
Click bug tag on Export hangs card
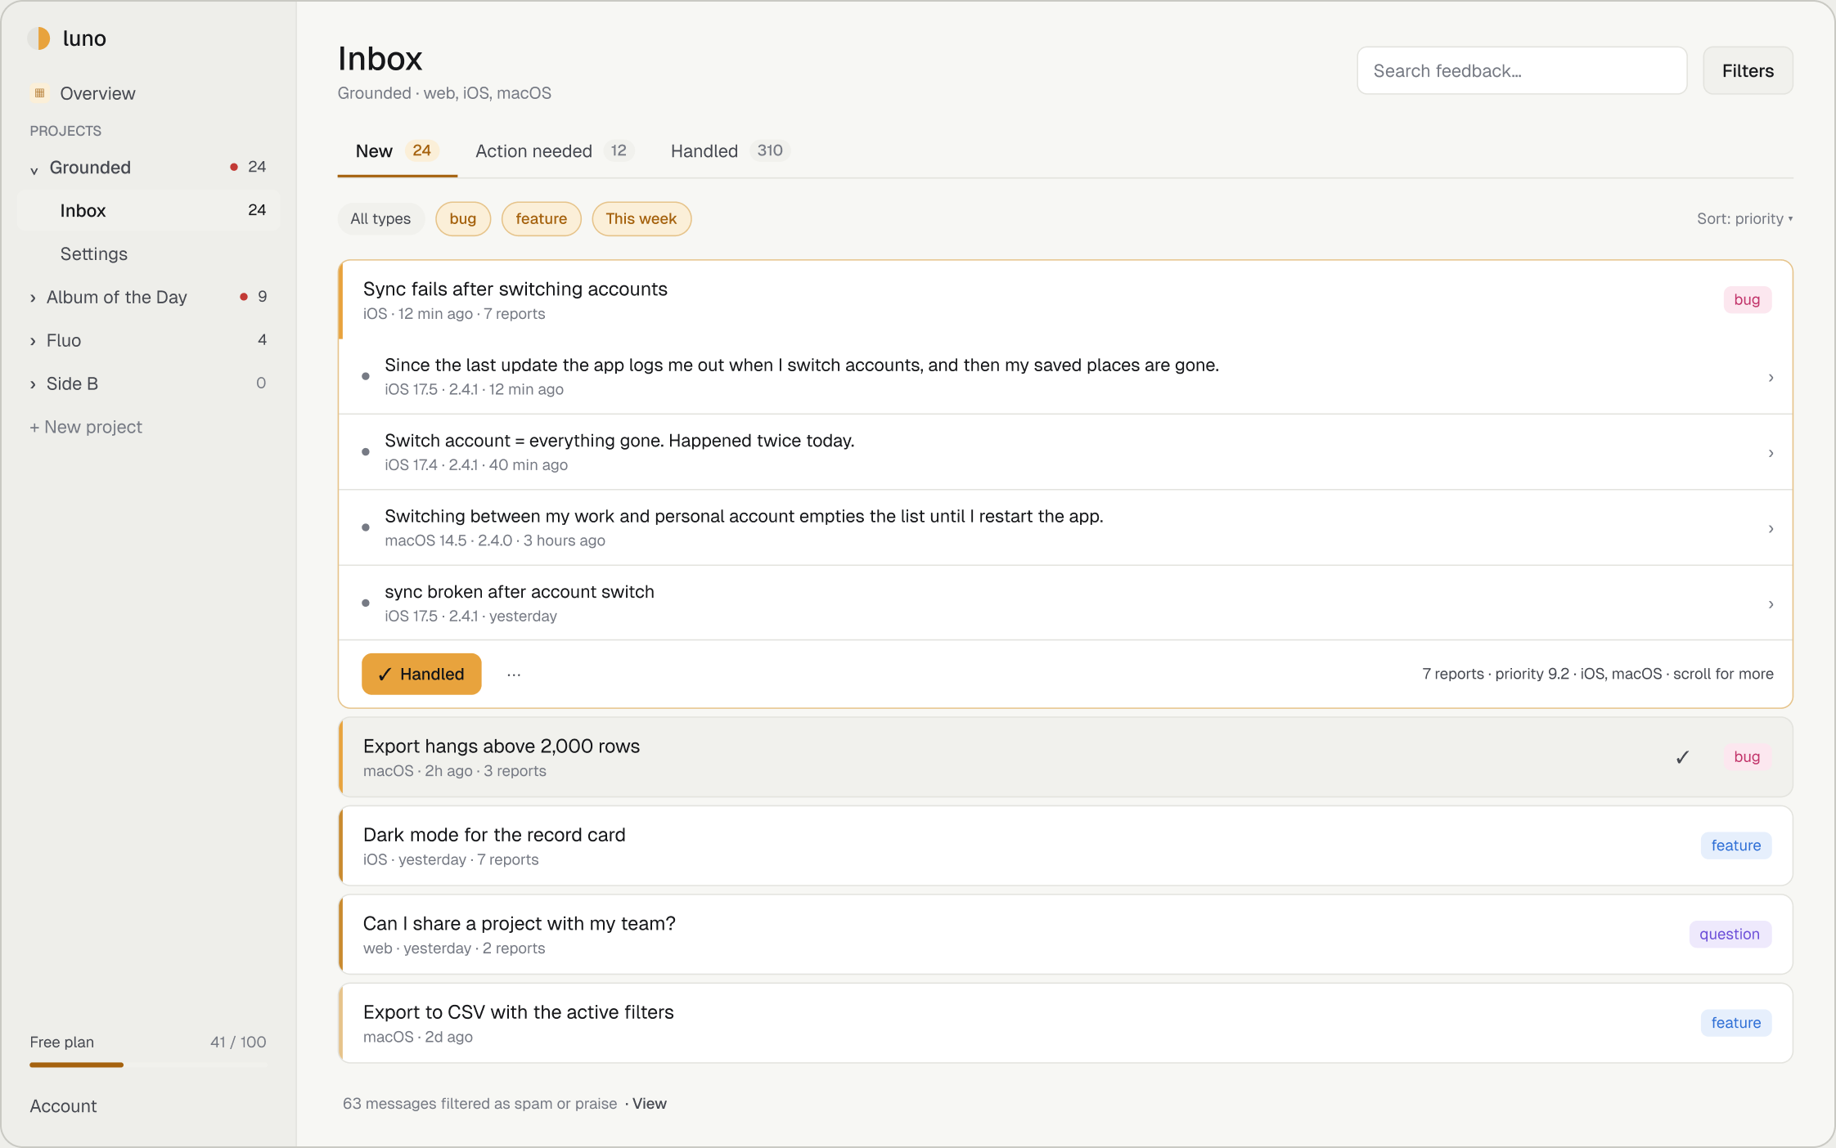pyautogui.click(x=1747, y=757)
